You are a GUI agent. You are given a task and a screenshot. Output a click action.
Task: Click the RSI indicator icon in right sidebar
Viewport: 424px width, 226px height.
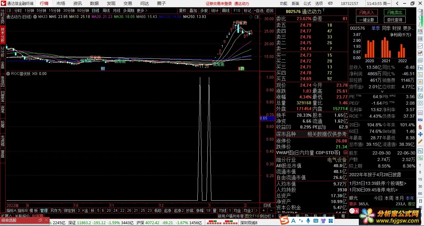420,120
